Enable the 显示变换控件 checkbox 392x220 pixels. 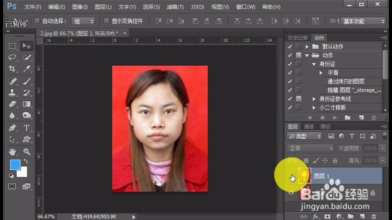click(106, 21)
